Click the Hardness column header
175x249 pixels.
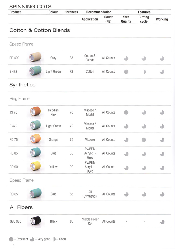[x=71, y=12]
